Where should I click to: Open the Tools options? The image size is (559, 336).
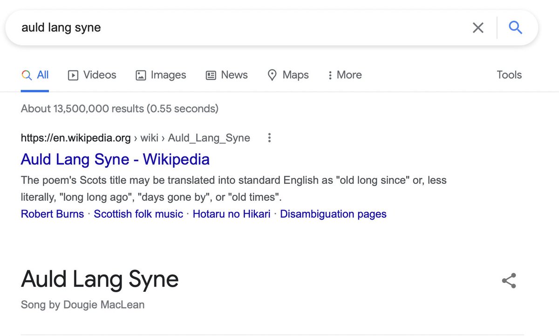pyautogui.click(x=509, y=75)
